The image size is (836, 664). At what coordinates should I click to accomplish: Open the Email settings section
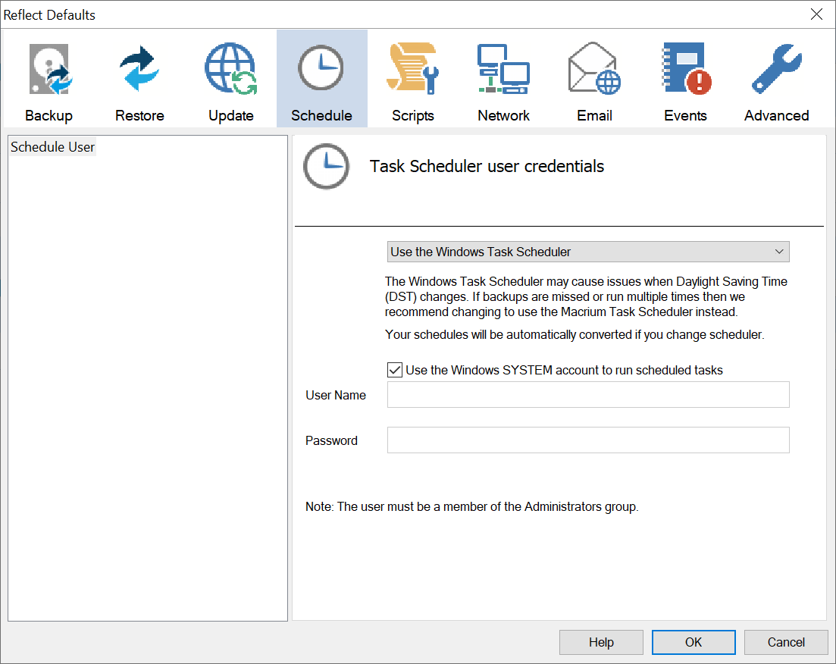coord(594,79)
